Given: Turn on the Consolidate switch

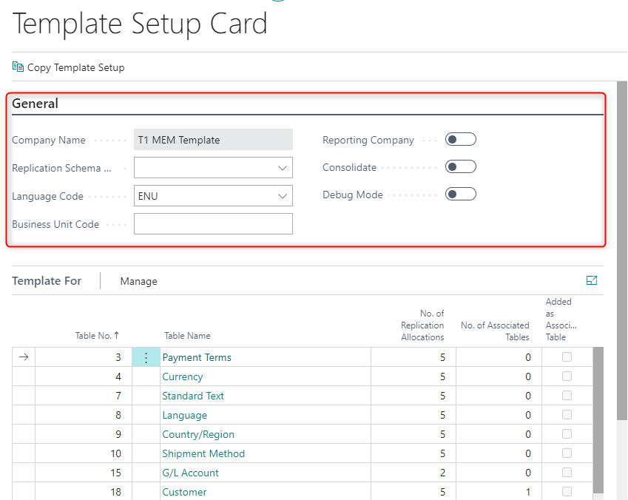Looking at the screenshot, I should 460,166.
